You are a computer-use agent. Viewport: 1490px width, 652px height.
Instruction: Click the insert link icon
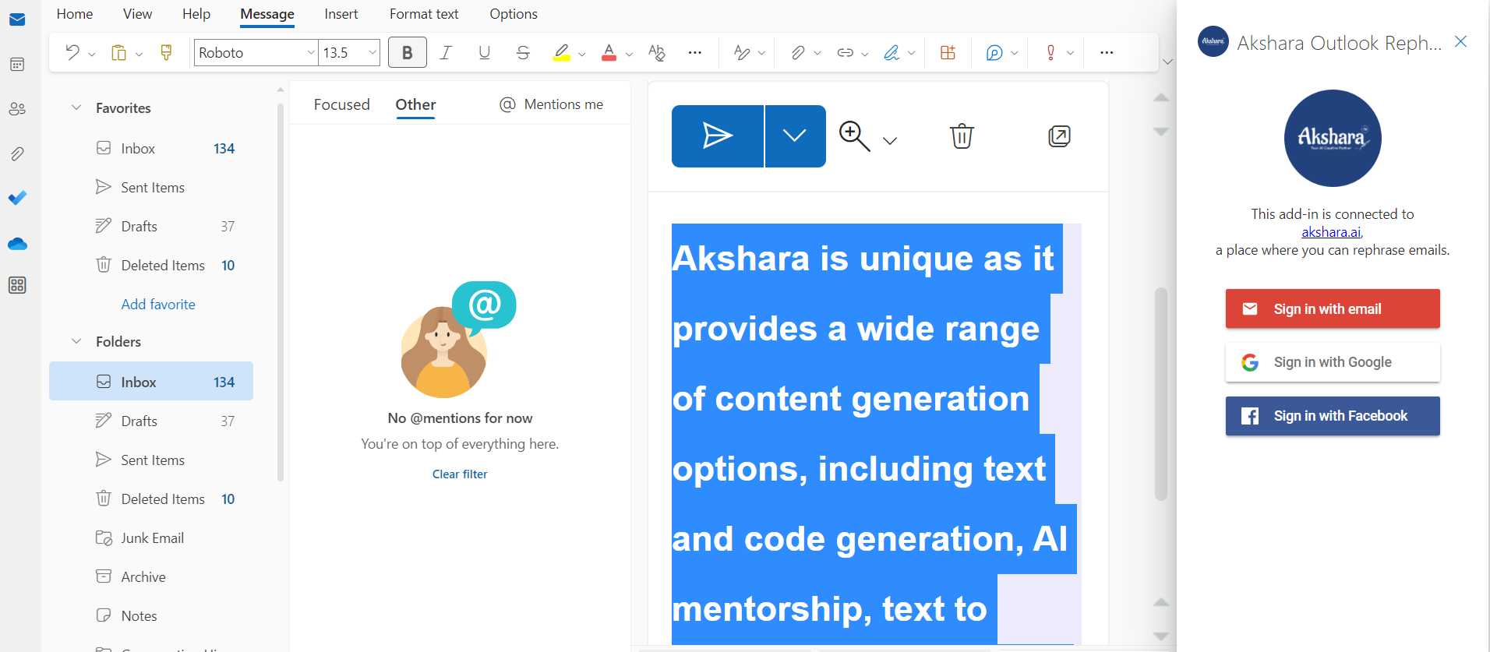click(845, 52)
